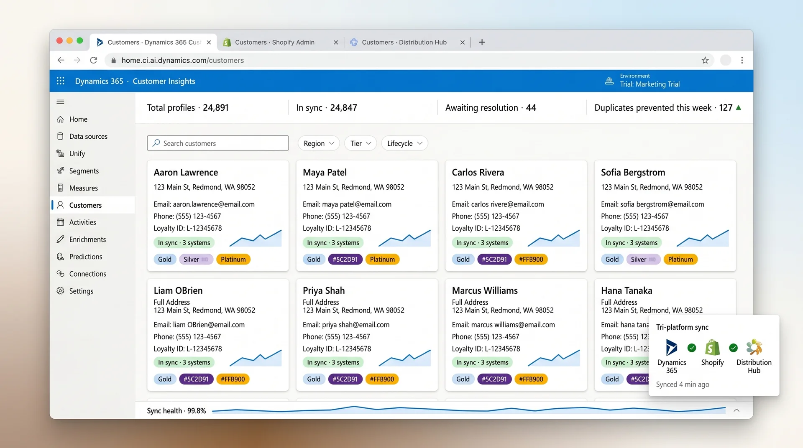The width and height of the screenshot is (803, 448).
Task: Click the Data sources database icon
Action: click(x=61, y=136)
